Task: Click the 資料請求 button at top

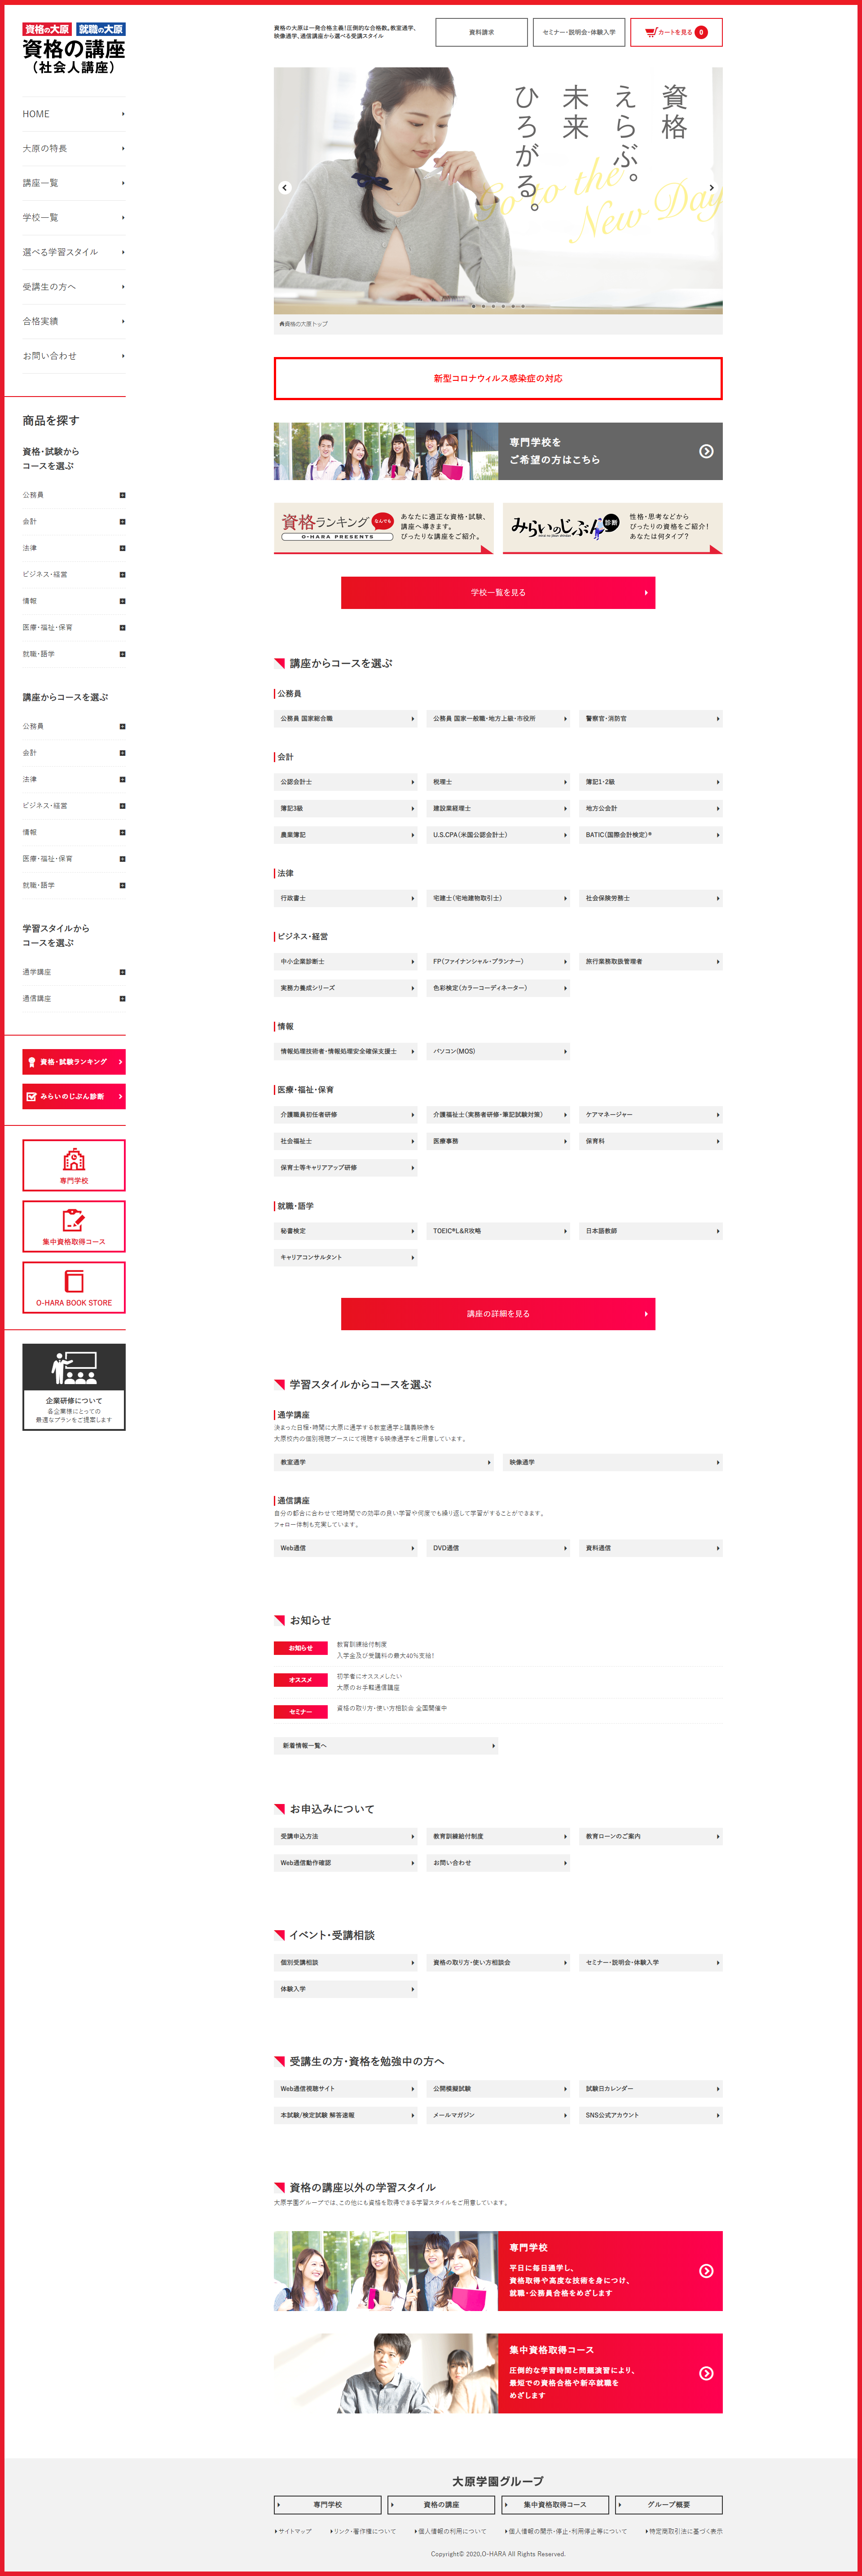Action: (x=481, y=32)
